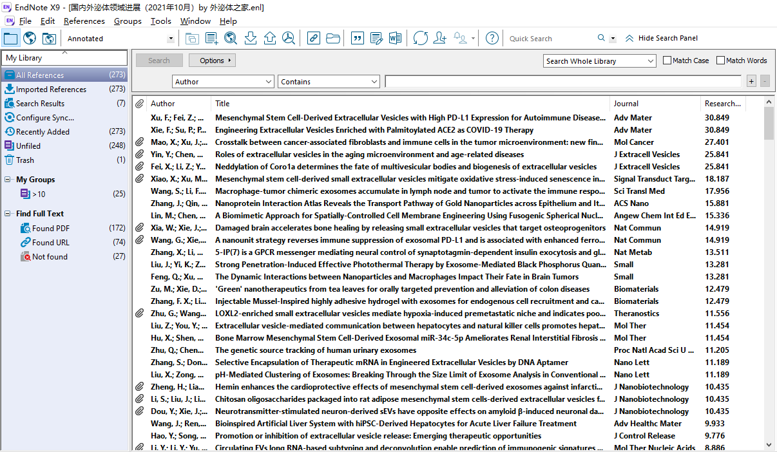Viewport: 777px width, 452px height.
Task: Toggle the Match Case checkbox
Action: pos(667,61)
